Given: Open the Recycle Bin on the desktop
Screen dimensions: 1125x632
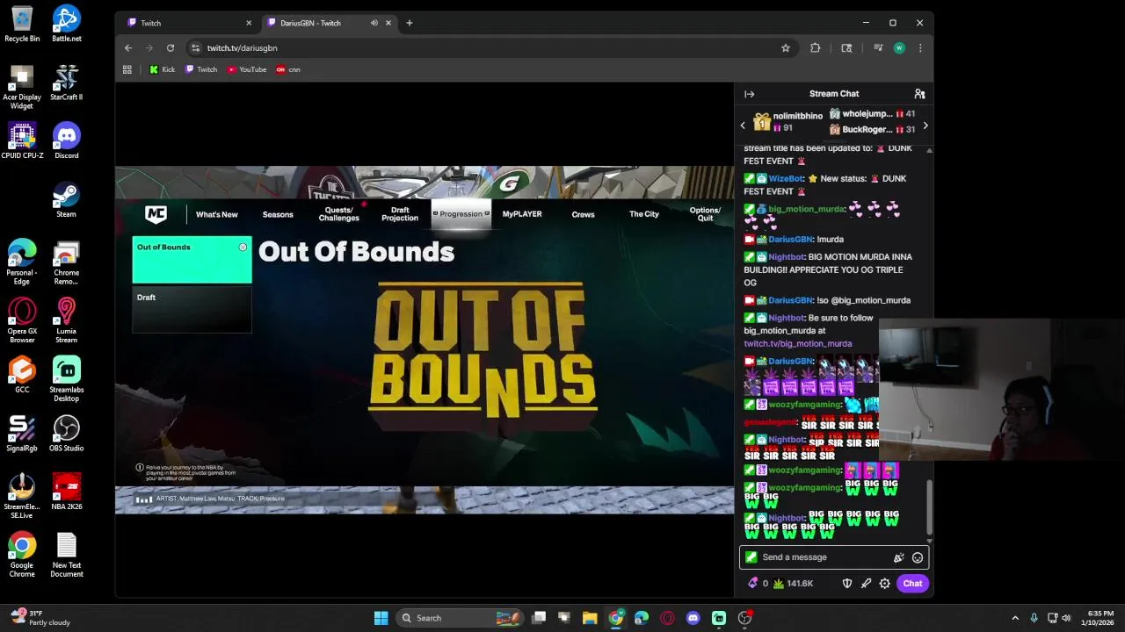Looking at the screenshot, I should pyautogui.click(x=22, y=24).
